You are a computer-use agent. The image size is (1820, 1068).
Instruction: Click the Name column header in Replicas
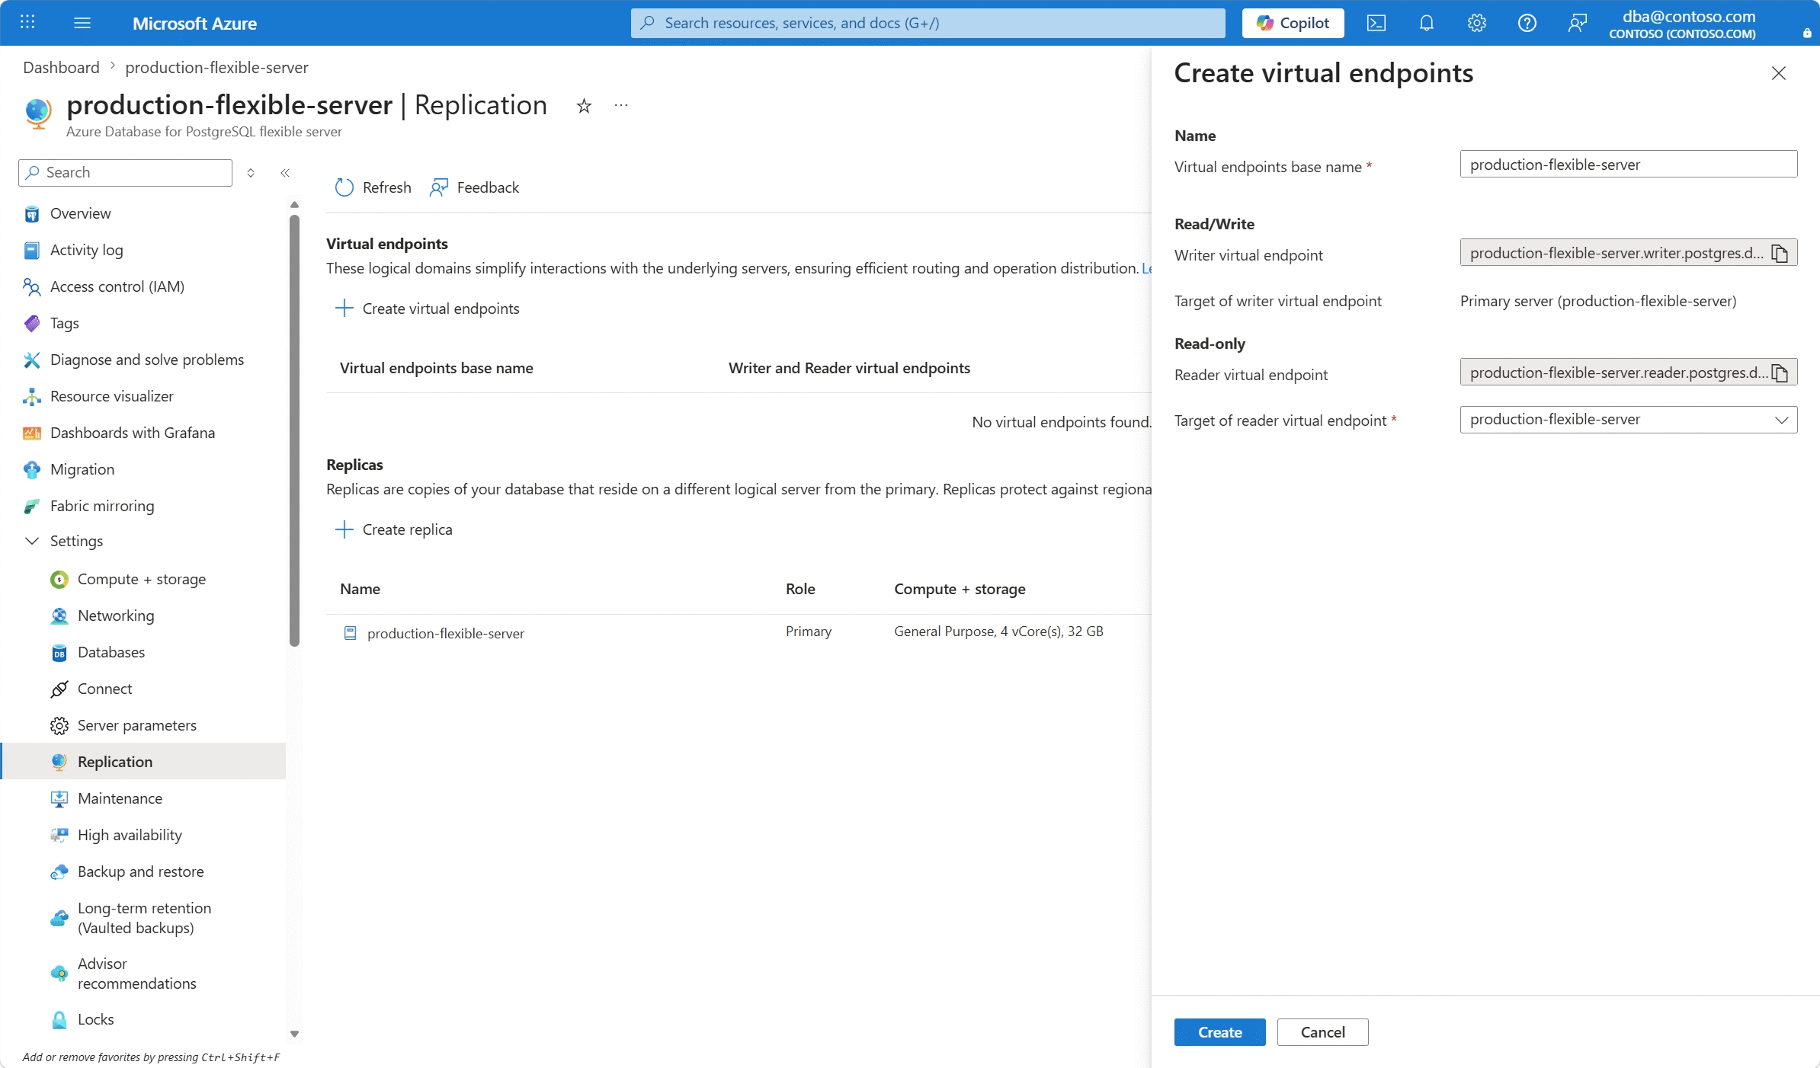point(360,589)
